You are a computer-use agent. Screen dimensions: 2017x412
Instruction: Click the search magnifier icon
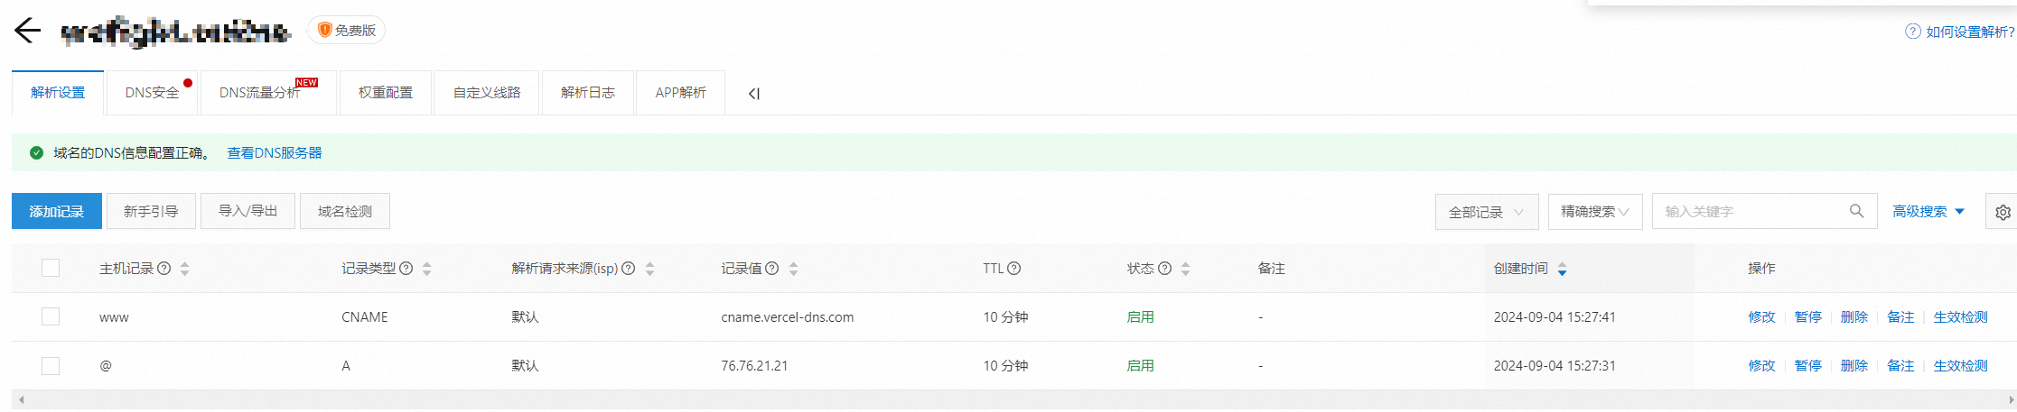click(x=1856, y=211)
